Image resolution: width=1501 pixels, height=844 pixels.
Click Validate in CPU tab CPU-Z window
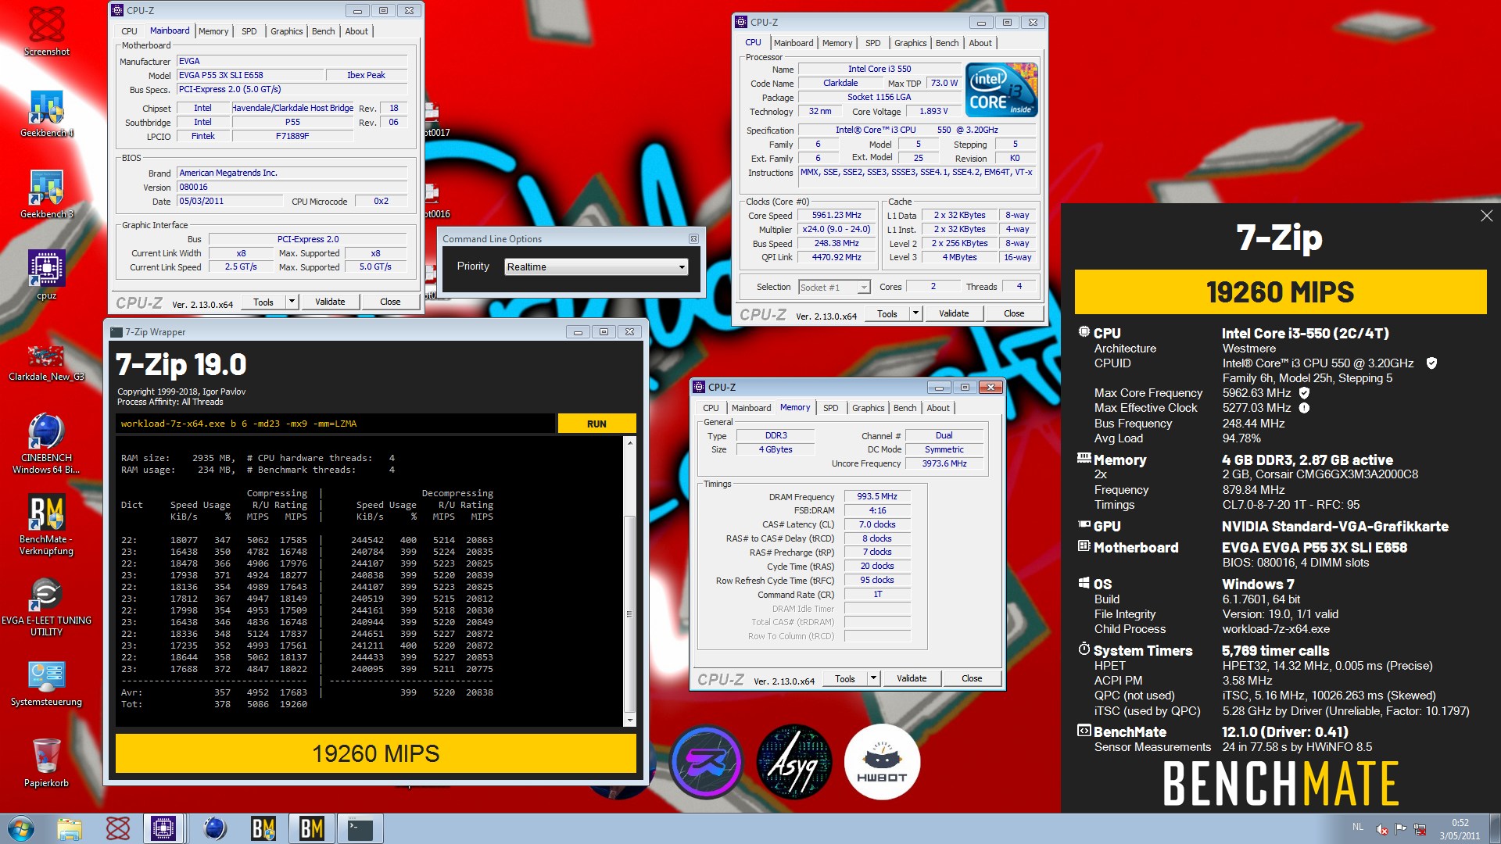click(x=954, y=313)
